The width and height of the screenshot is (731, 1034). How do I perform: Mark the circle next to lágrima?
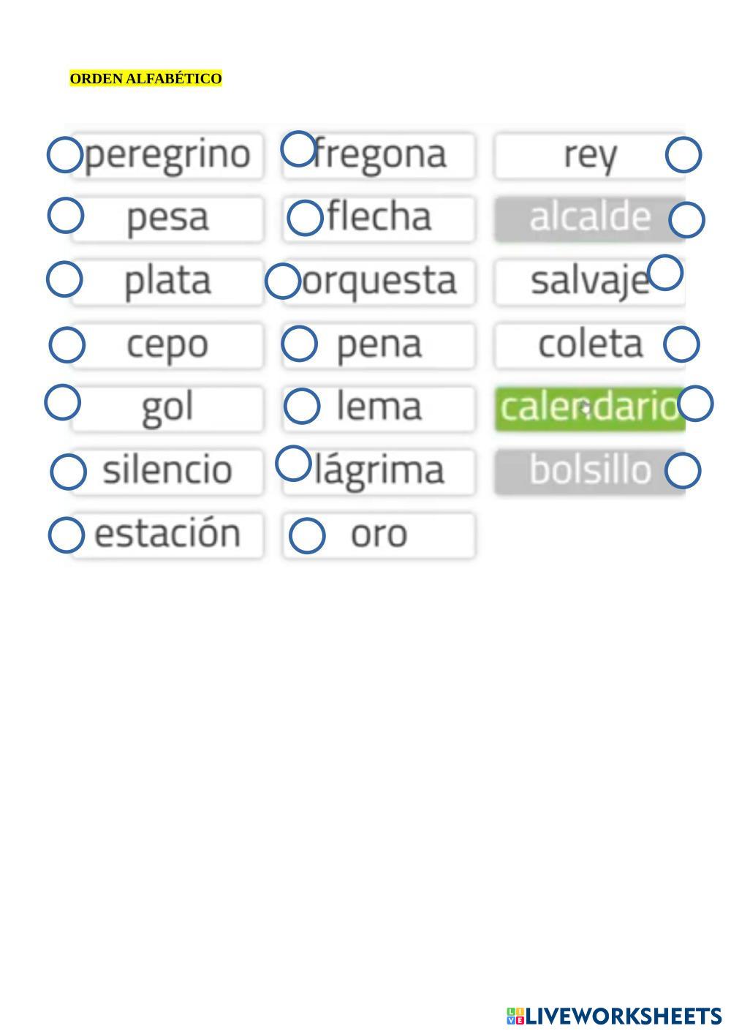[294, 464]
